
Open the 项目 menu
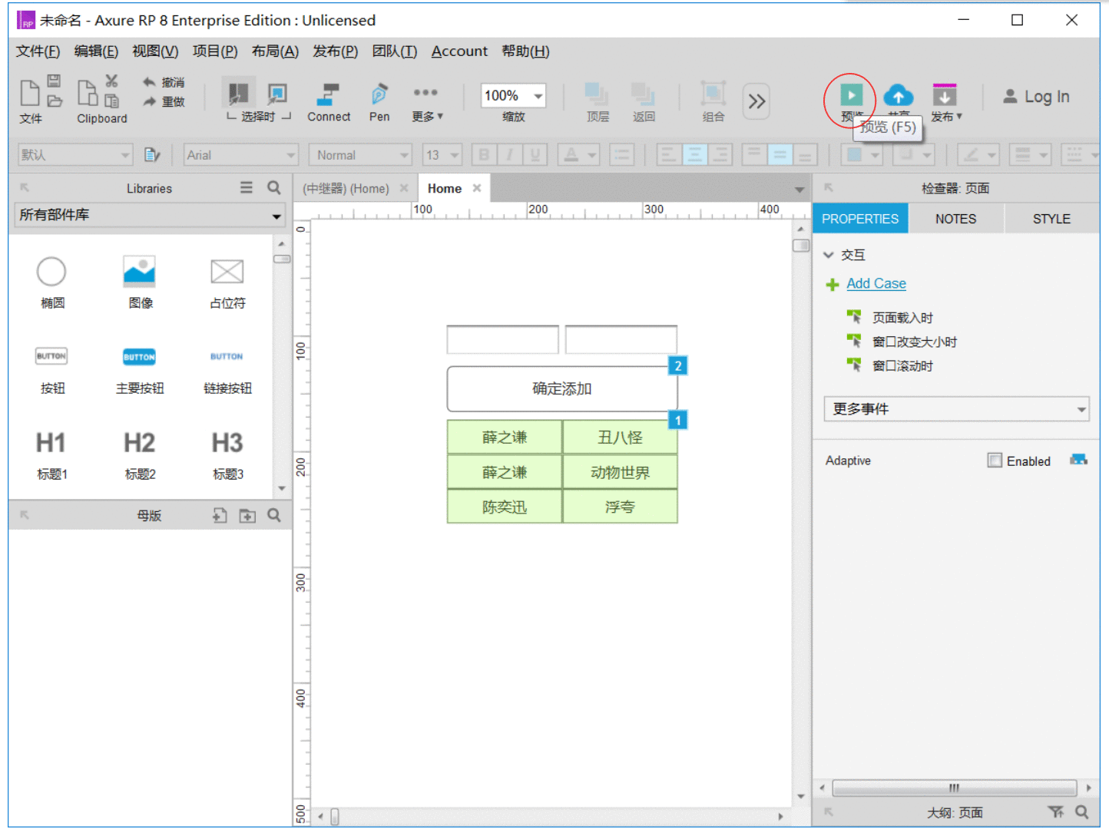point(215,51)
